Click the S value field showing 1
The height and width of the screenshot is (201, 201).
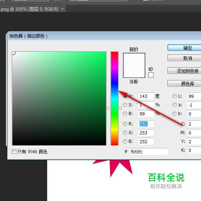[146, 105]
